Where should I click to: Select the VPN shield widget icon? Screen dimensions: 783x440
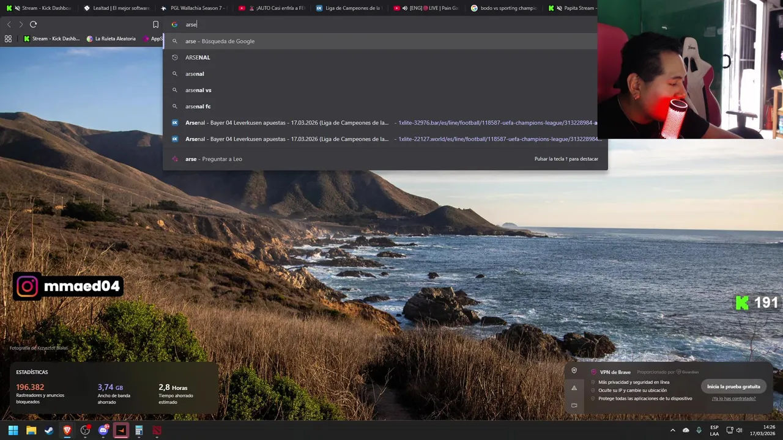coord(574,371)
